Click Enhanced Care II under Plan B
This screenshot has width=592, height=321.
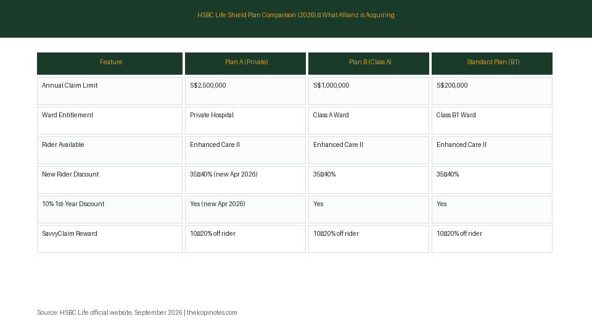pyautogui.click(x=369, y=150)
